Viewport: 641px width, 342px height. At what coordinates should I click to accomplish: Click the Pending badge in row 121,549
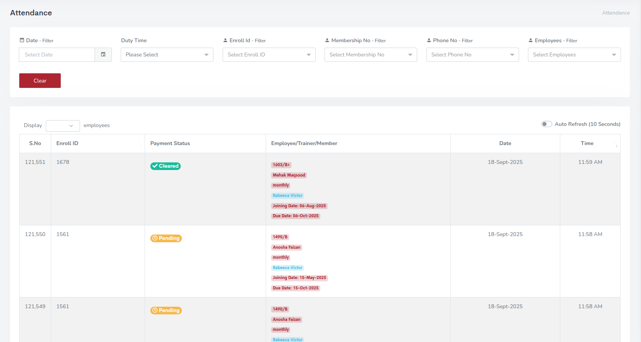(166, 310)
